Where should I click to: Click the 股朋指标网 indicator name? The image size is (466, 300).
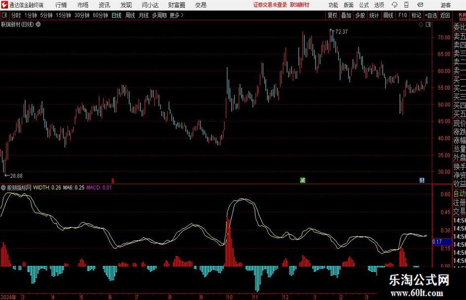click(x=19, y=188)
